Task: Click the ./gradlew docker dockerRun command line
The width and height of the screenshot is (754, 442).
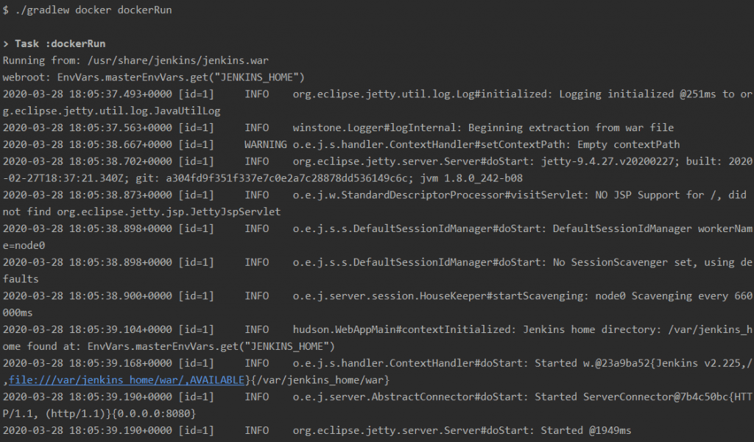Action: [88, 10]
